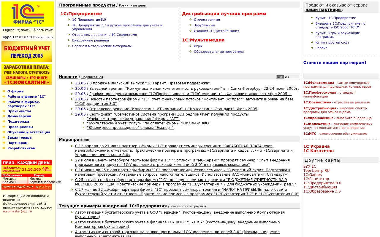
Task: Open "Поддержка" in the side menu
Action: (x=18, y=121)
